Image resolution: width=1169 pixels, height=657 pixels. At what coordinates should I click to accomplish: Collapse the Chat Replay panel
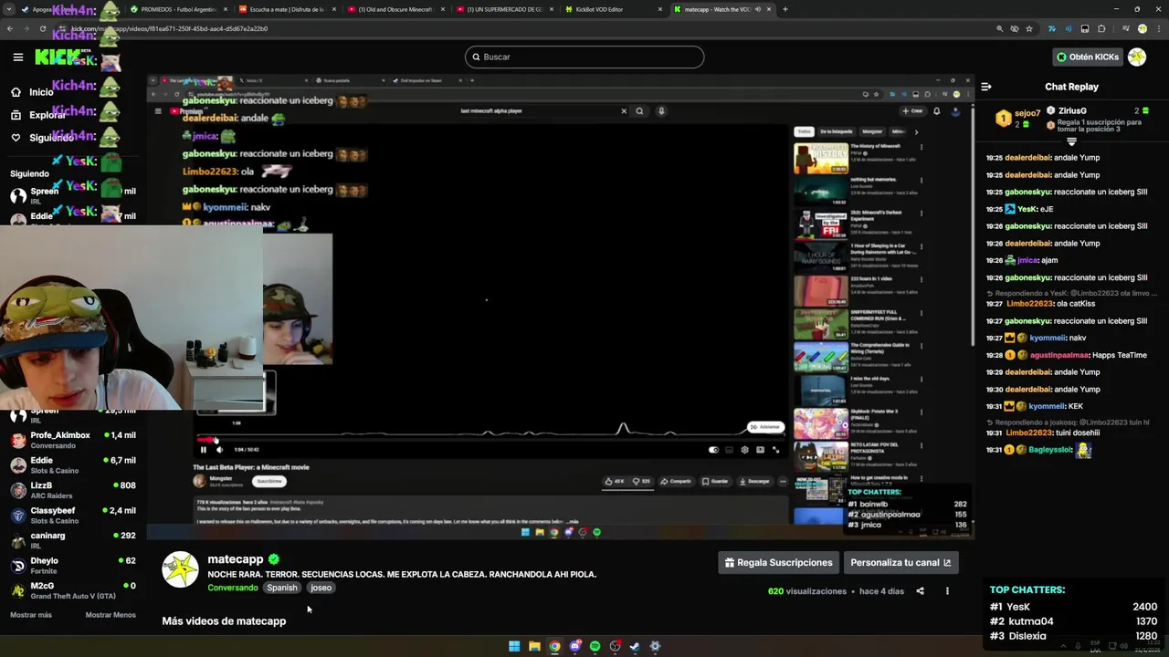pyautogui.click(x=986, y=87)
